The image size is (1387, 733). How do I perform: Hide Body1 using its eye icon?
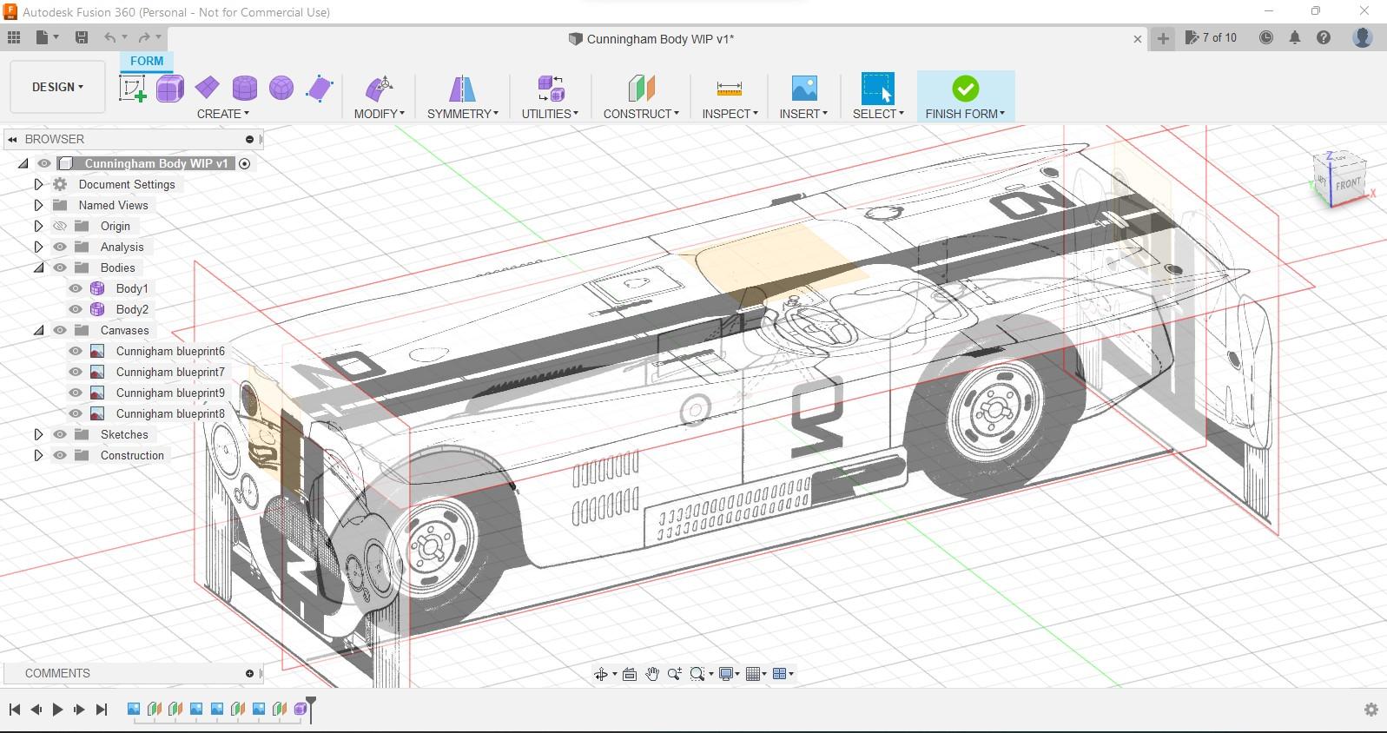pyautogui.click(x=76, y=288)
